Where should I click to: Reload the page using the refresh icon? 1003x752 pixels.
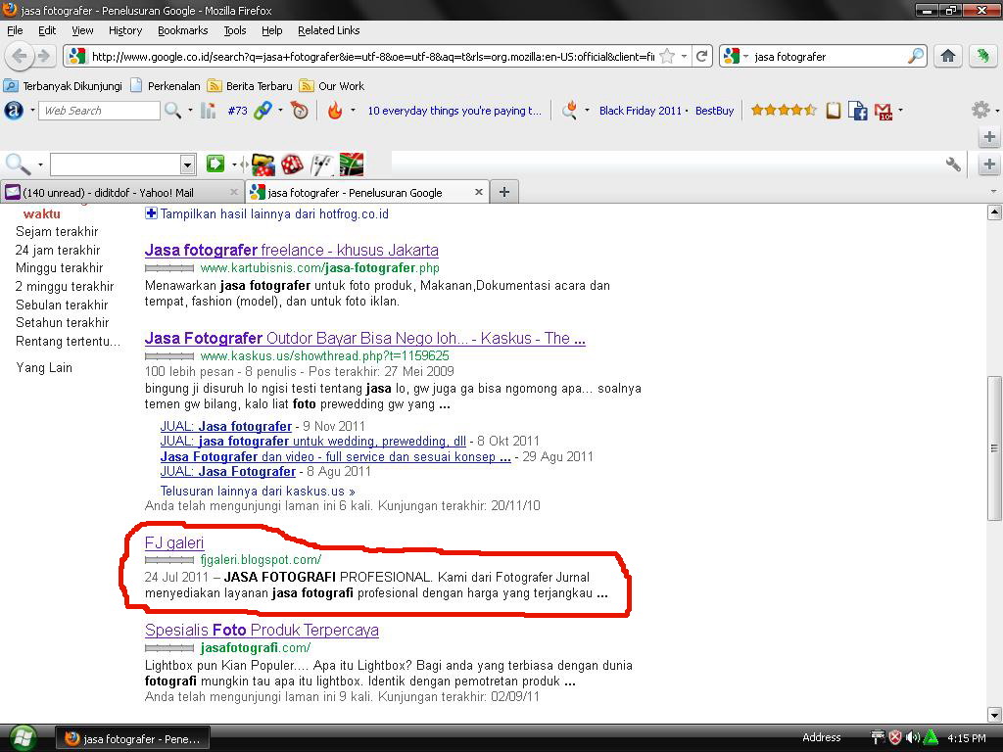pos(701,56)
